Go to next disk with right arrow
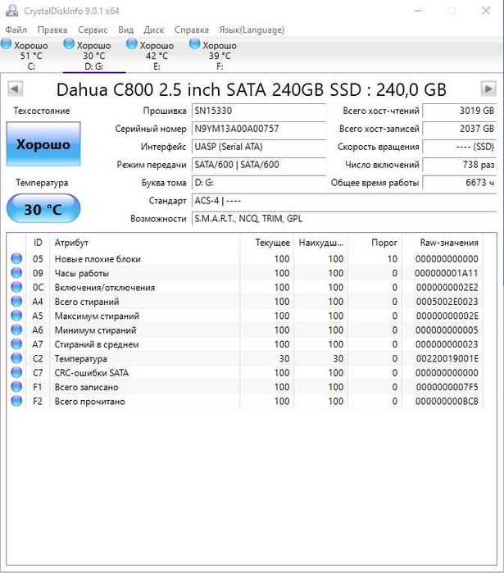The image size is (504, 573). pos(488,89)
